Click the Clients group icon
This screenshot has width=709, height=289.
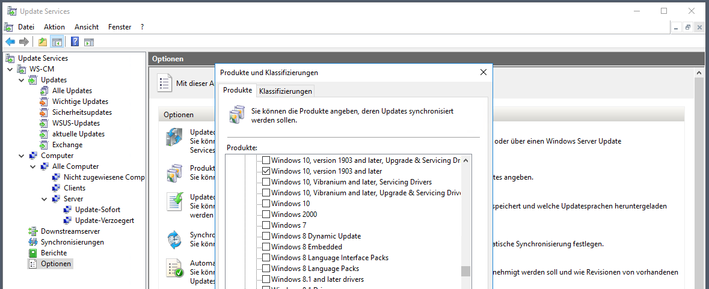55,188
